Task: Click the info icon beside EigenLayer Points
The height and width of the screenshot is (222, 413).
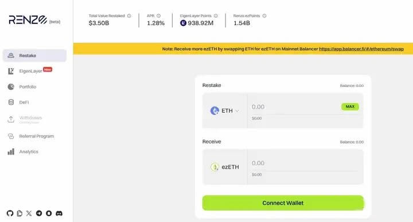Action: coord(216,16)
